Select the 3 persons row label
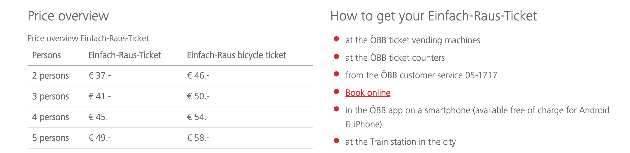 (x=51, y=97)
